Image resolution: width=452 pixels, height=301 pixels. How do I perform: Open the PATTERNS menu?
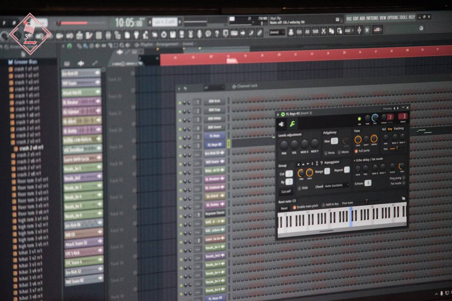click(x=372, y=18)
